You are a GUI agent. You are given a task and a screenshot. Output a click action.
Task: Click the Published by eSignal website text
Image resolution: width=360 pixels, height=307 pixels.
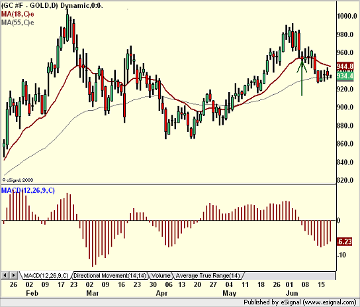coord(300,302)
